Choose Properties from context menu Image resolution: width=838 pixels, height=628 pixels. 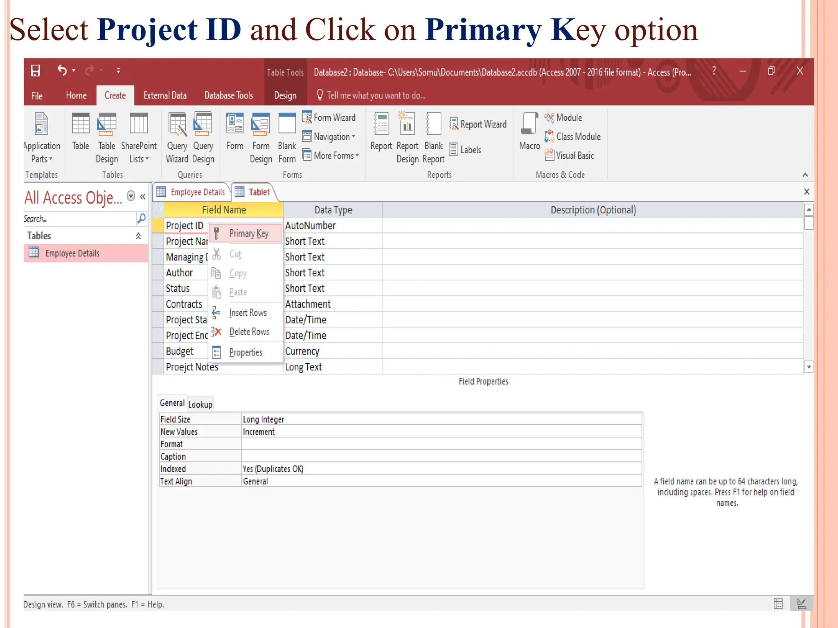pos(246,352)
